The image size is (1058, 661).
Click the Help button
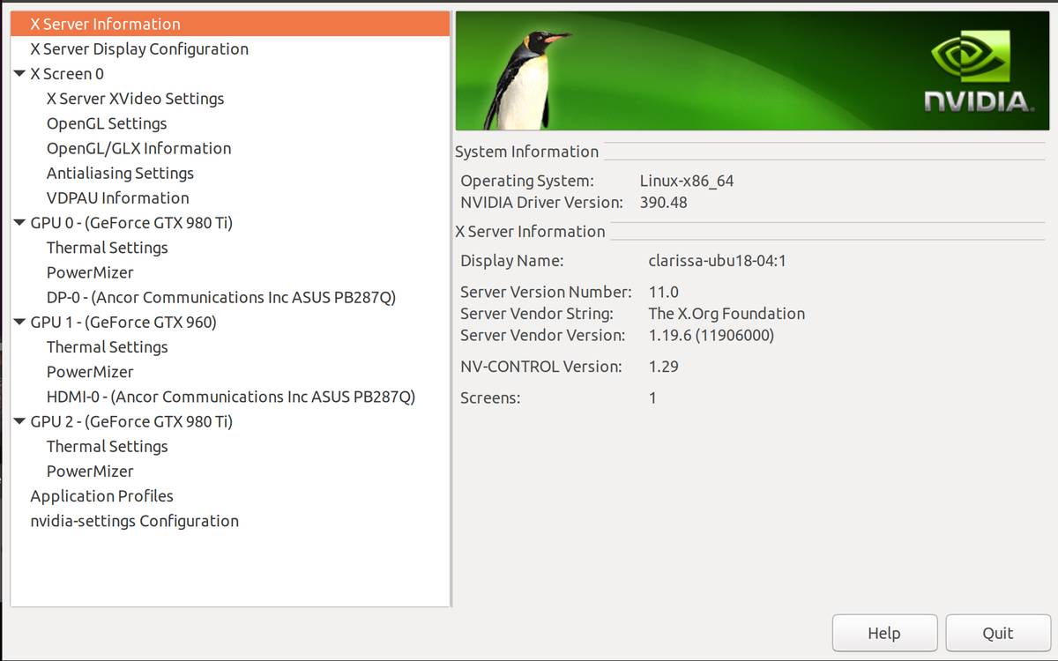884,633
